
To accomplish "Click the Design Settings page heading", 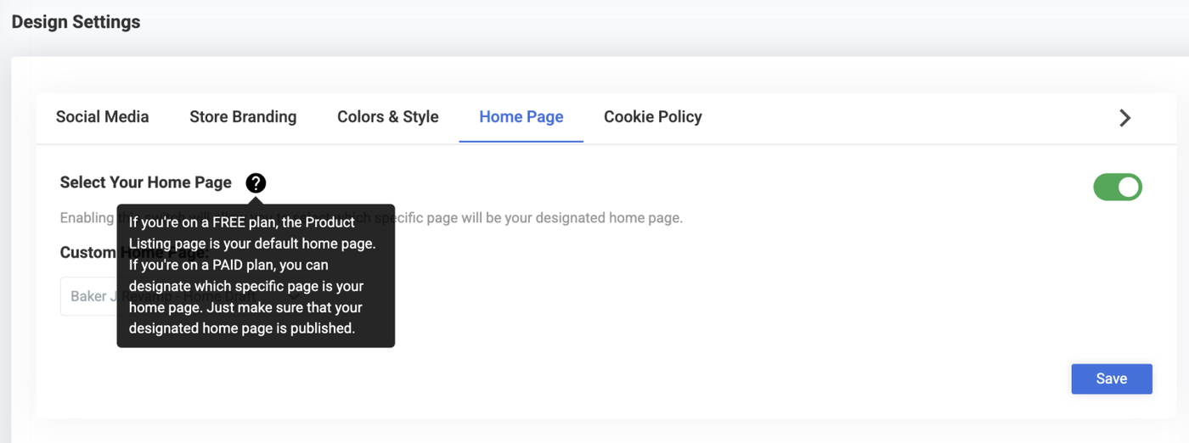I will (x=76, y=22).
